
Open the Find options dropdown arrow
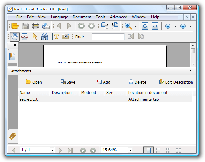click(x=89, y=36)
